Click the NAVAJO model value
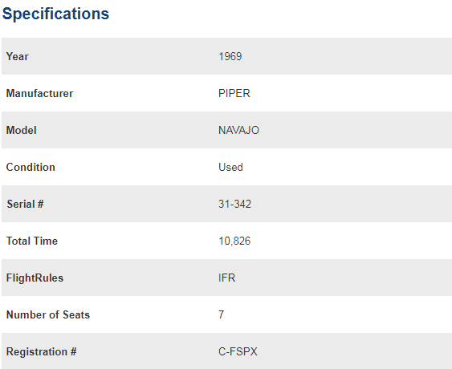 pyautogui.click(x=238, y=130)
